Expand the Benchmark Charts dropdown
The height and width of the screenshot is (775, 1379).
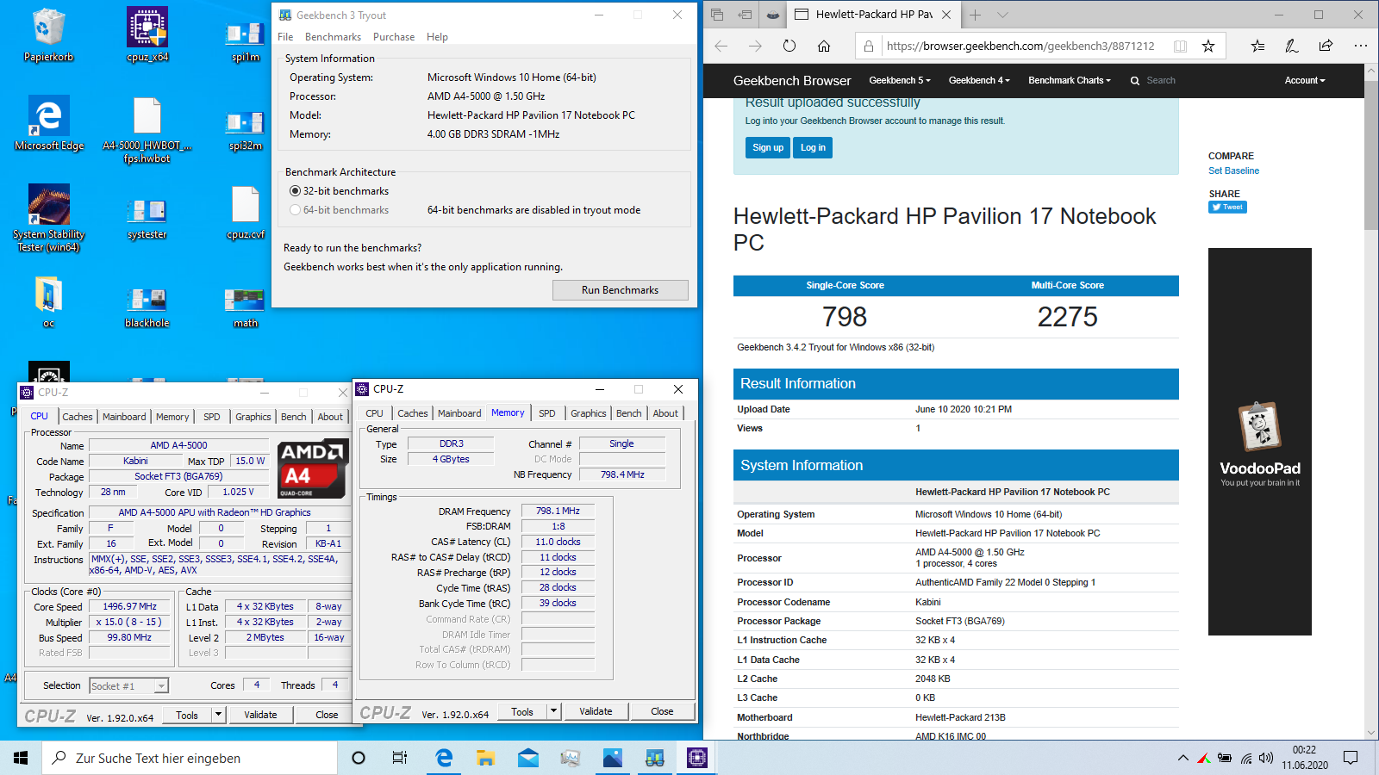coord(1069,80)
